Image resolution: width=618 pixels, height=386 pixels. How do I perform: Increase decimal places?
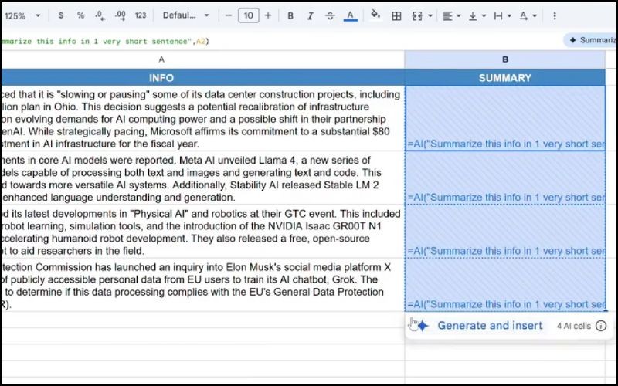pos(121,15)
